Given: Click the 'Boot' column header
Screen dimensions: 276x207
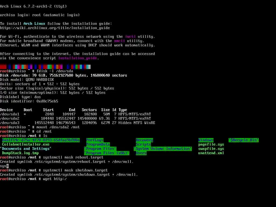Looking at the screenshot, I should tap(28, 110).
